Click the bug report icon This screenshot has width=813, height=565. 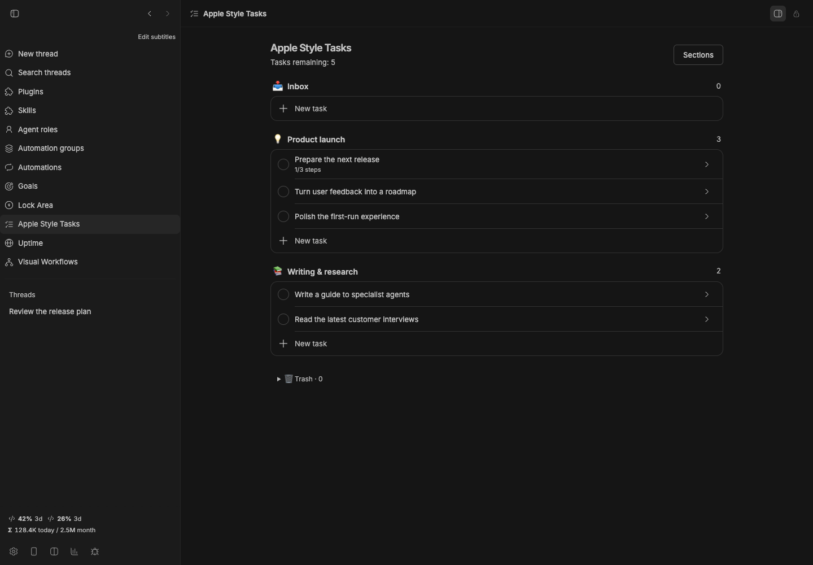pyautogui.click(x=95, y=551)
